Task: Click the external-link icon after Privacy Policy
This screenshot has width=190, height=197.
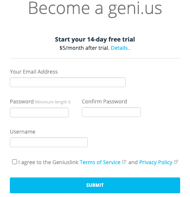Action: (176, 162)
